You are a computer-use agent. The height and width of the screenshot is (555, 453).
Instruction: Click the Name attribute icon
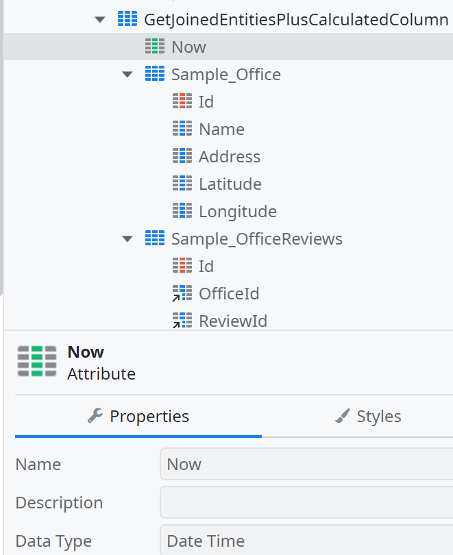point(182,129)
